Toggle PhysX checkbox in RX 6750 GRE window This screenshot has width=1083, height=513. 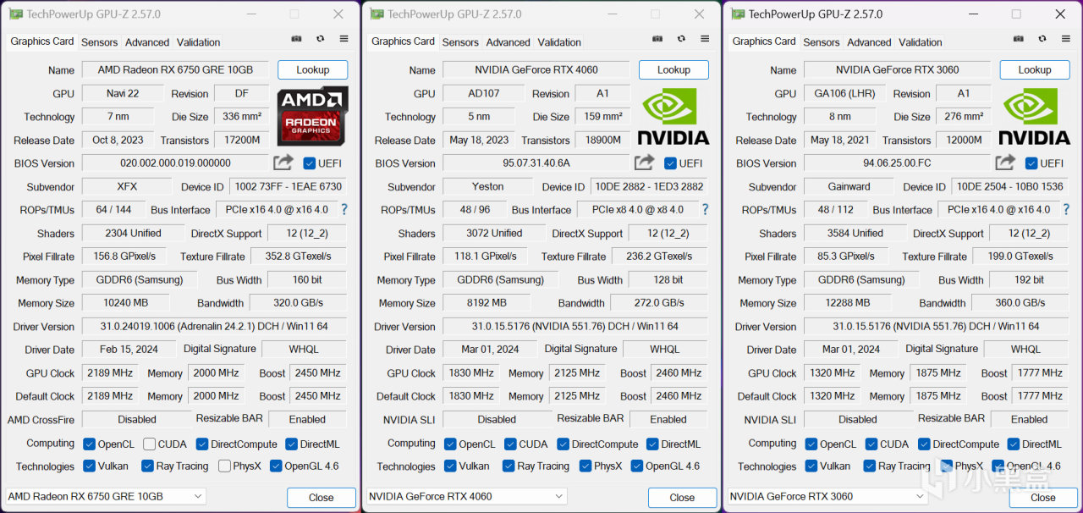click(x=224, y=466)
